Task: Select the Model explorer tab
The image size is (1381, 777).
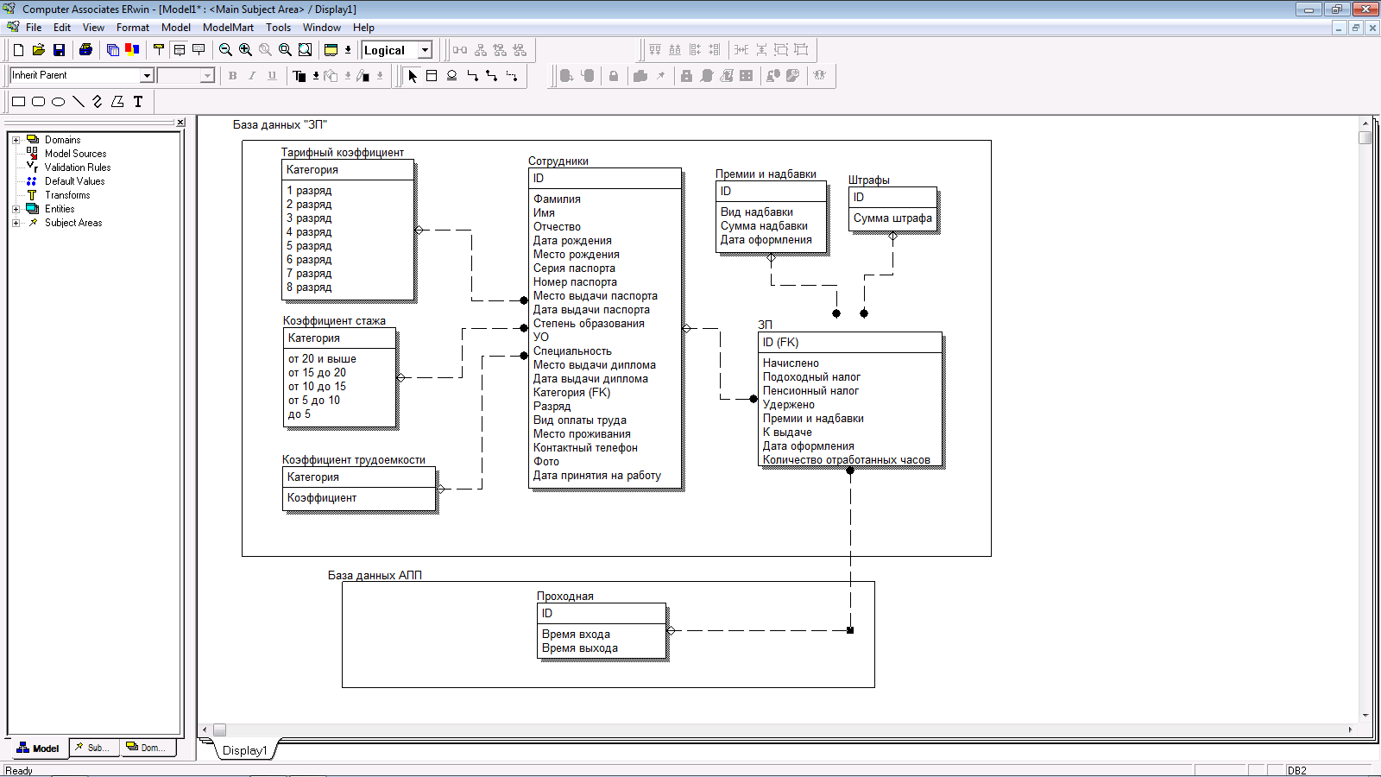Action: pyautogui.click(x=38, y=748)
